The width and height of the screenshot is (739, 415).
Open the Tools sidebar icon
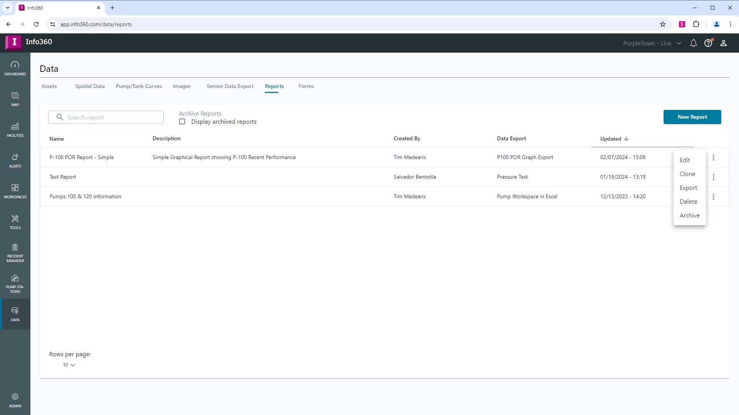(15, 222)
